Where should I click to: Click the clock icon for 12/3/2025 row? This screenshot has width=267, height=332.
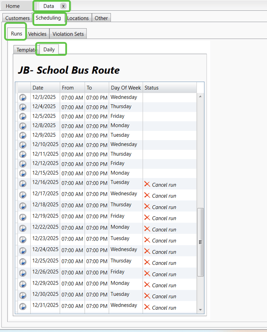pyautogui.click(x=23, y=97)
